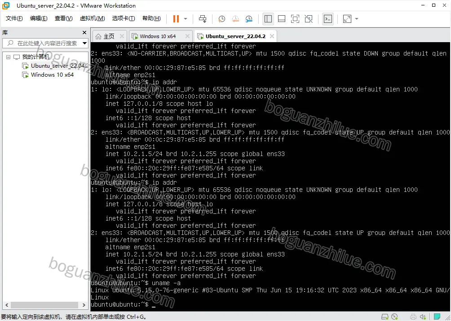
Task: Toggle the console view button
Action: pyautogui.click(x=328, y=19)
